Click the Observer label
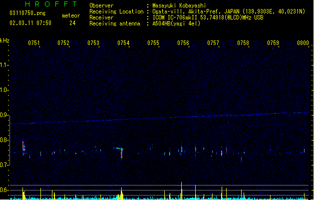Viewport: 314px width, 200px height. [x=101, y=5]
